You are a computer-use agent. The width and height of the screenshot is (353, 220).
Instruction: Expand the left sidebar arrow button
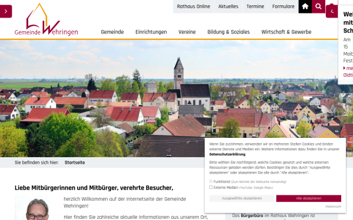6,11
